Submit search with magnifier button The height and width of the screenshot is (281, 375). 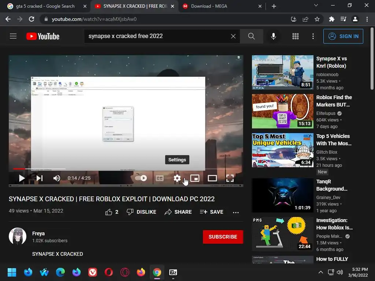tap(251, 36)
